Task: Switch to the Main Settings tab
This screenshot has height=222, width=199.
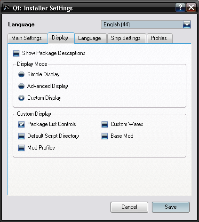Action: click(27, 38)
